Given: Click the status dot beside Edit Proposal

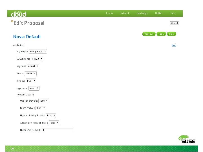Looking at the screenshot, I should [12, 21].
